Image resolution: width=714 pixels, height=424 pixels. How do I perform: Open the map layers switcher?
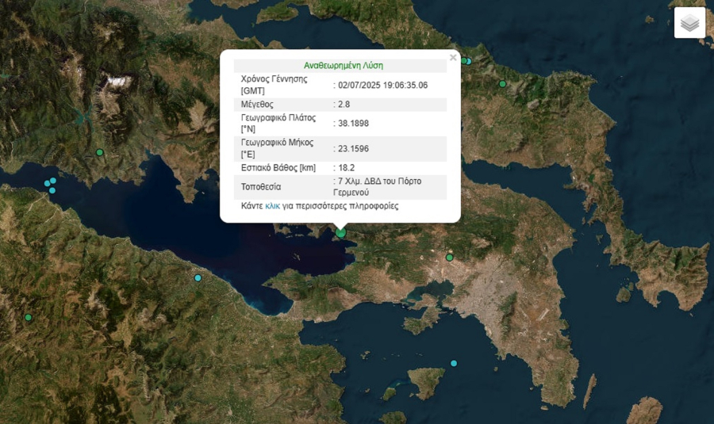(x=689, y=23)
